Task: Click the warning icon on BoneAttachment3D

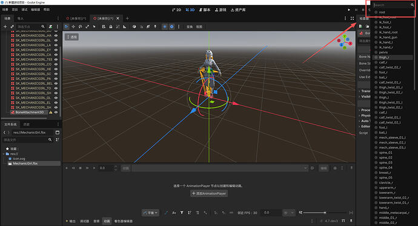Action: (51, 113)
